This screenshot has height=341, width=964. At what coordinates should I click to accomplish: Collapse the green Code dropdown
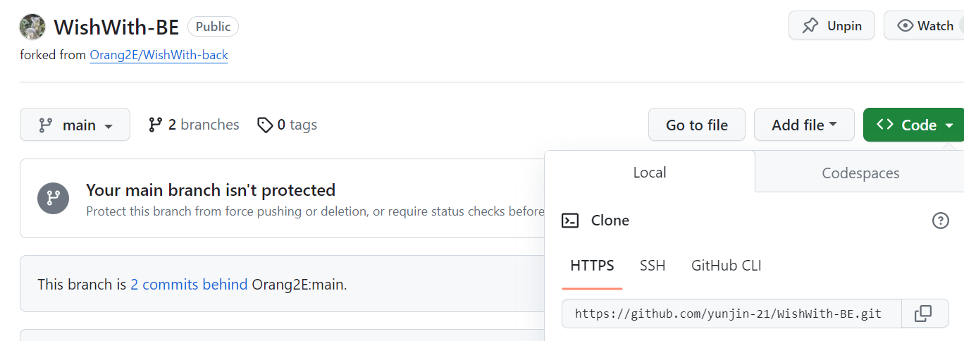point(915,125)
